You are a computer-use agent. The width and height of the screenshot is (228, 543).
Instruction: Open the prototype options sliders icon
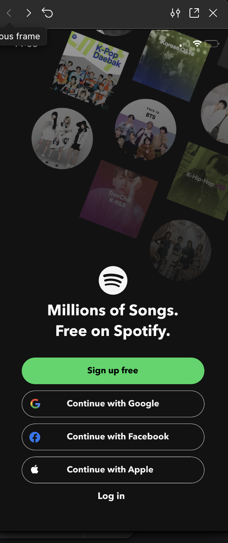coord(175,13)
